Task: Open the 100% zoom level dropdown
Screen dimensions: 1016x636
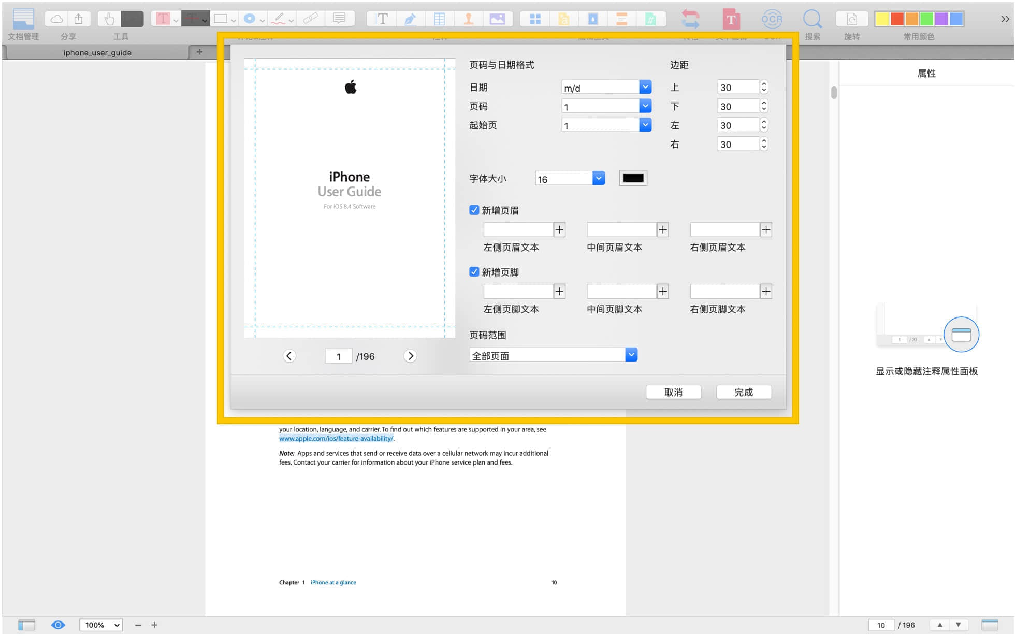Action: 101,625
